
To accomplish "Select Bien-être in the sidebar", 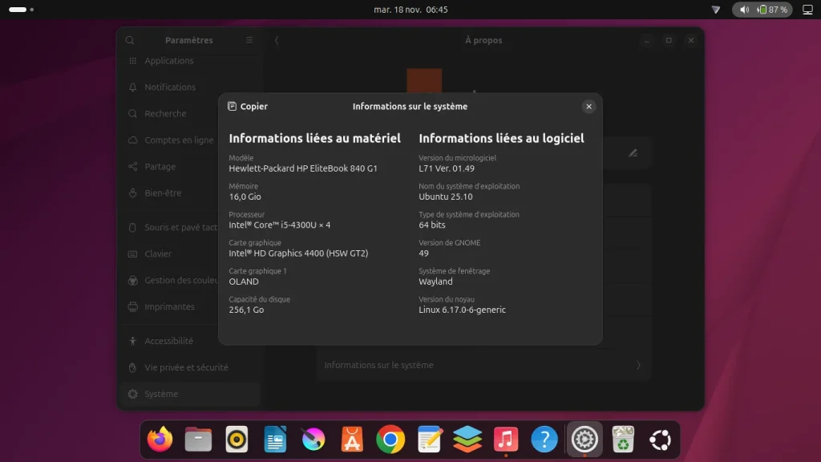I will pyautogui.click(x=189, y=192).
